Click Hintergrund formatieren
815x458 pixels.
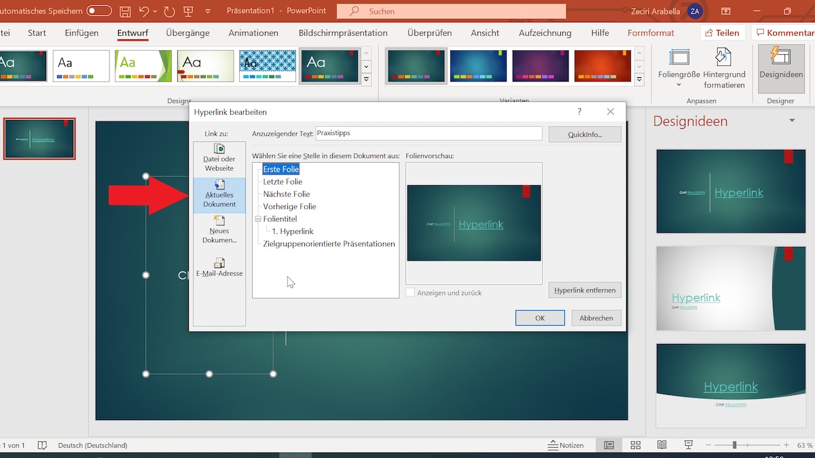point(724,69)
